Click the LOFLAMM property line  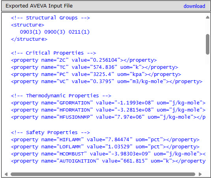click(105, 147)
